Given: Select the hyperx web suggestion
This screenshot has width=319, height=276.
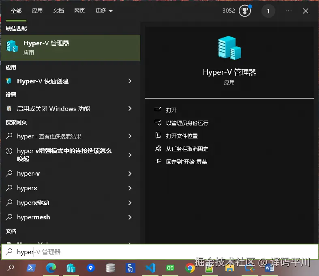Looking at the screenshot, I should [71, 188].
